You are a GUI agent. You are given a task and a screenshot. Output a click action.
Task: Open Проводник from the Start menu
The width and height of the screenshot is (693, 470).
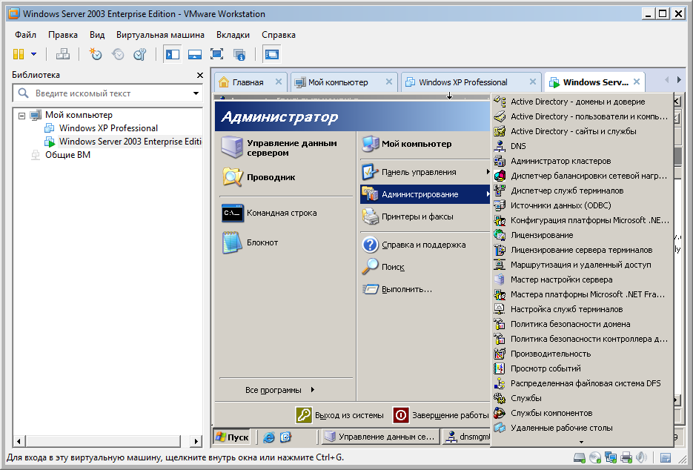pos(285,177)
